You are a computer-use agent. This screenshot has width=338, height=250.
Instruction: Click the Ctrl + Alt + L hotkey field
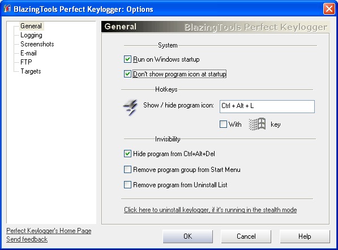(x=267, y=106)
